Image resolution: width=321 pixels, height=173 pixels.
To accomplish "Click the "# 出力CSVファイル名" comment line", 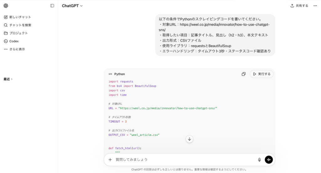I will click(x=121, y=130).
